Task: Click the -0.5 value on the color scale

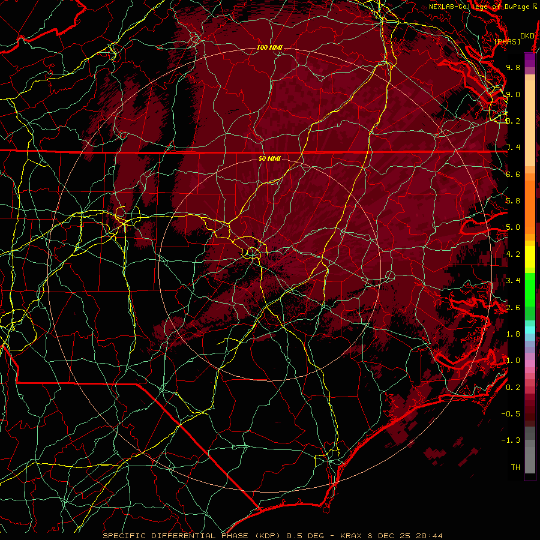Action: [x=511, y=414]
